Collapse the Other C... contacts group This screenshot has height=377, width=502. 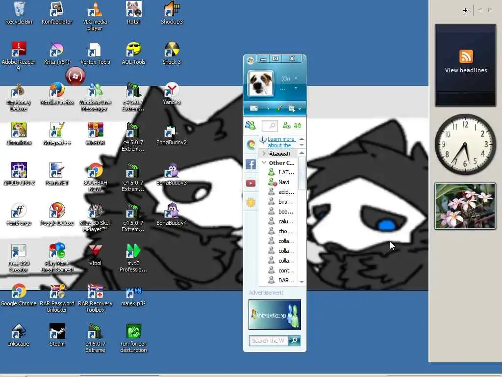264,162
